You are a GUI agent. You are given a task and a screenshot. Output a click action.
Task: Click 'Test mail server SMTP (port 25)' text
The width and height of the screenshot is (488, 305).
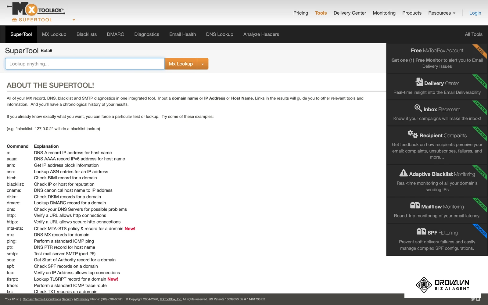[x=65, y=254]
